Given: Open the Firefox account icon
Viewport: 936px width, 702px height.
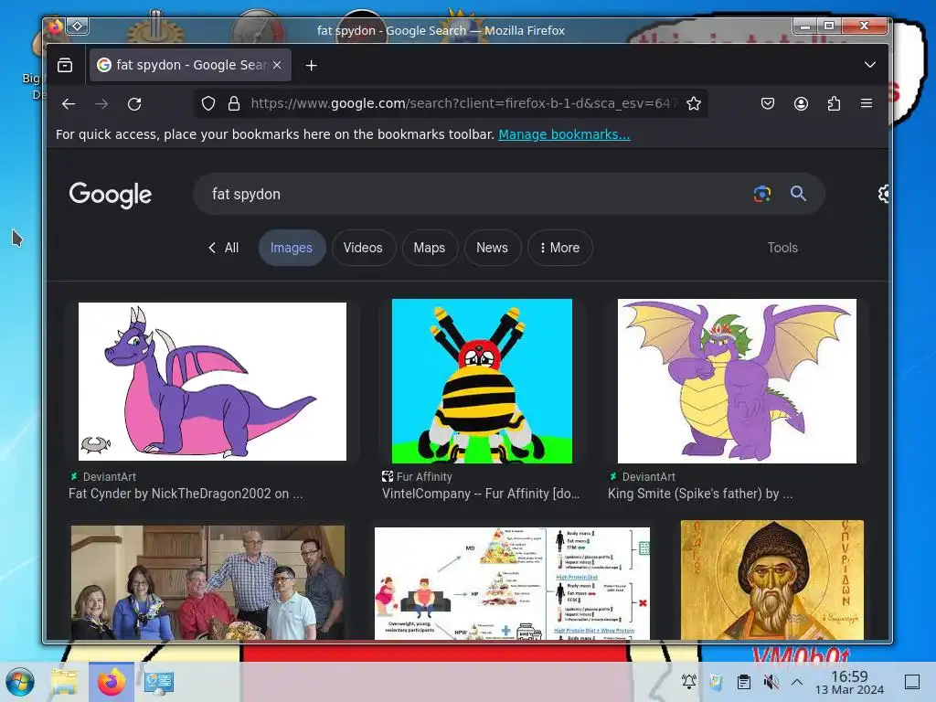Looking at the screenshot, I should [x=801, y=104].
